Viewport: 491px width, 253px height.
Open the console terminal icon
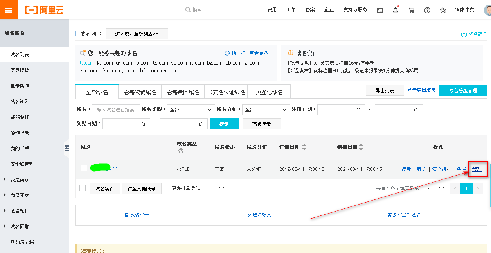pos(379,10)
